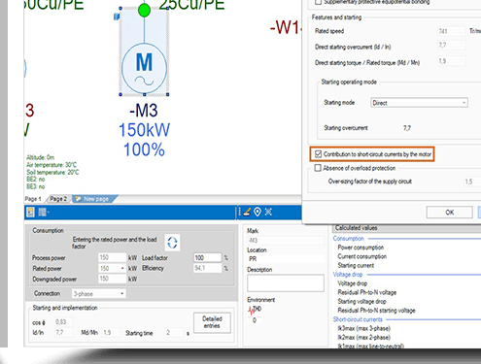Viewport: 481px width, 364px height.
Task: Click the first yellow panel icon on the blue toolbar
Action: 30,213
